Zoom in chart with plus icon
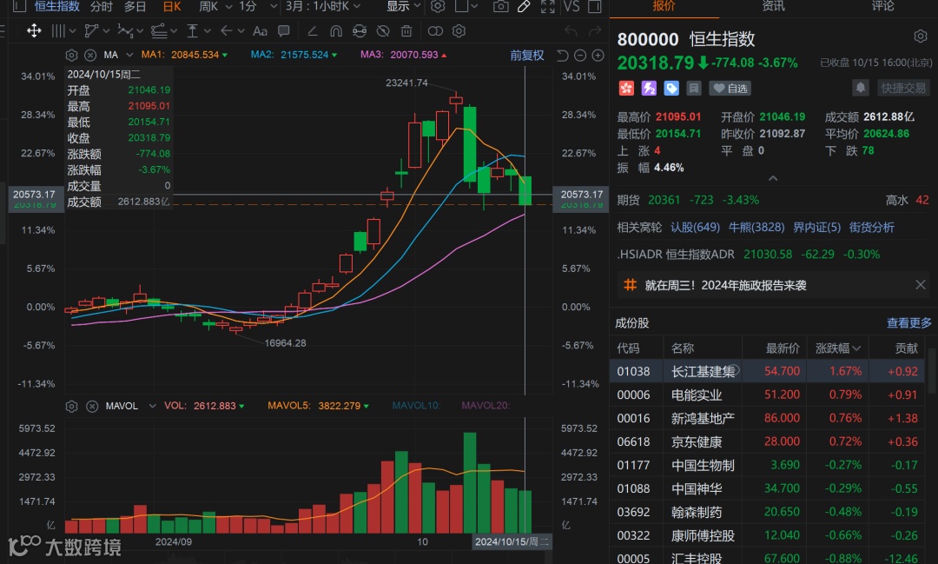This screenshot has height=564, width=938. (598, 56)
